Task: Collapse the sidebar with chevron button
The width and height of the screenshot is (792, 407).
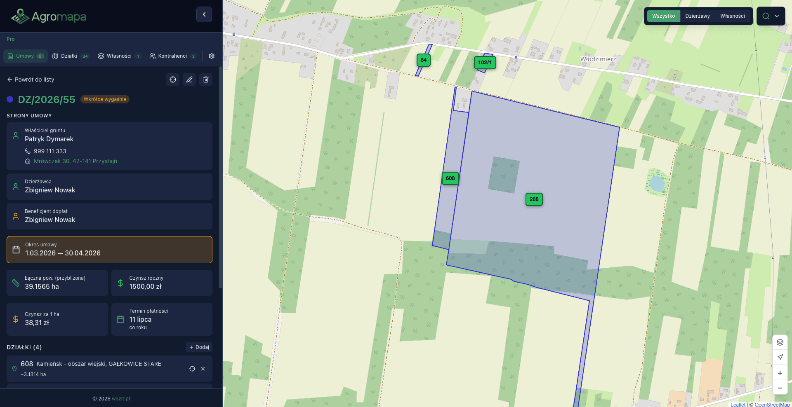Action: click(x=204, y=14)
